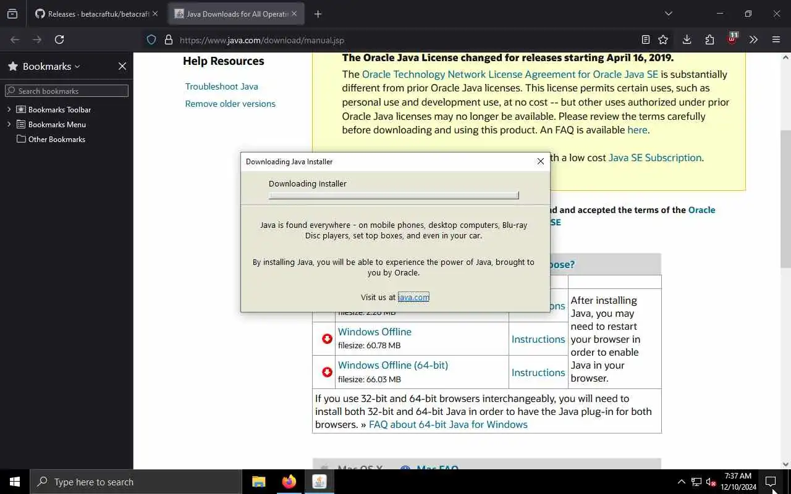Open the Downloads panel arrow icon
791x494 pixels.
687,40
